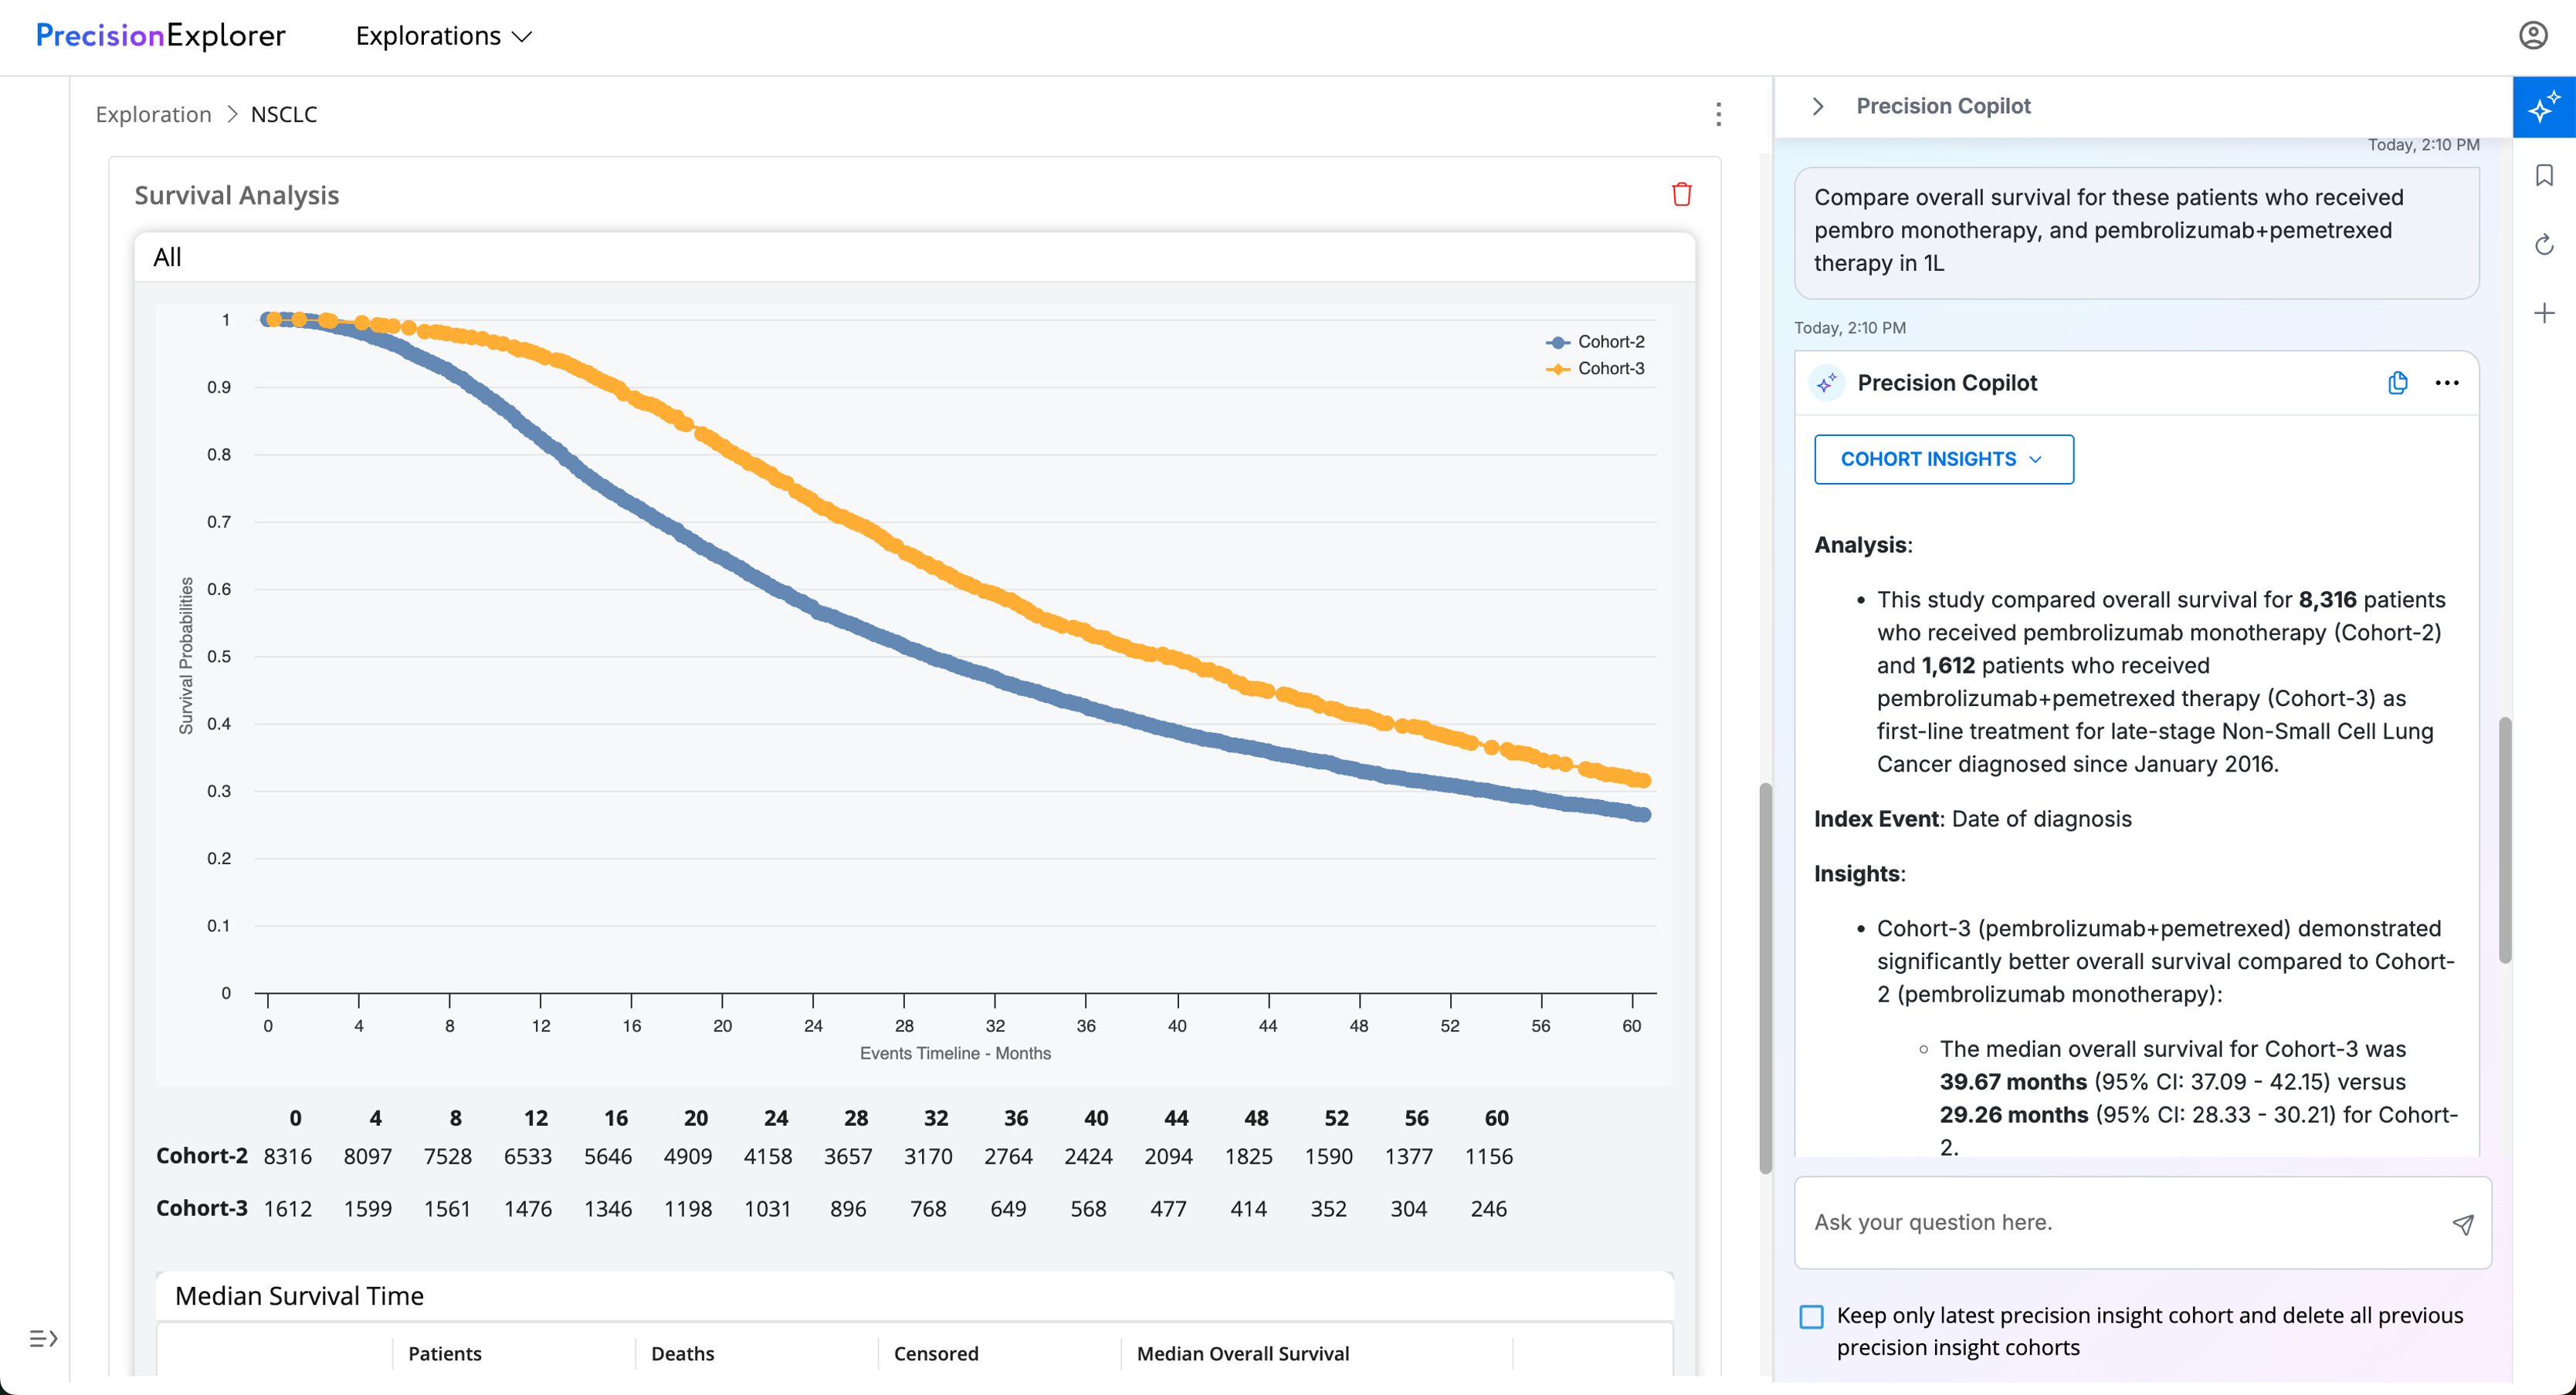
Task: Click the plus icon in right sidebar
Action: [x=2544, y=314]
